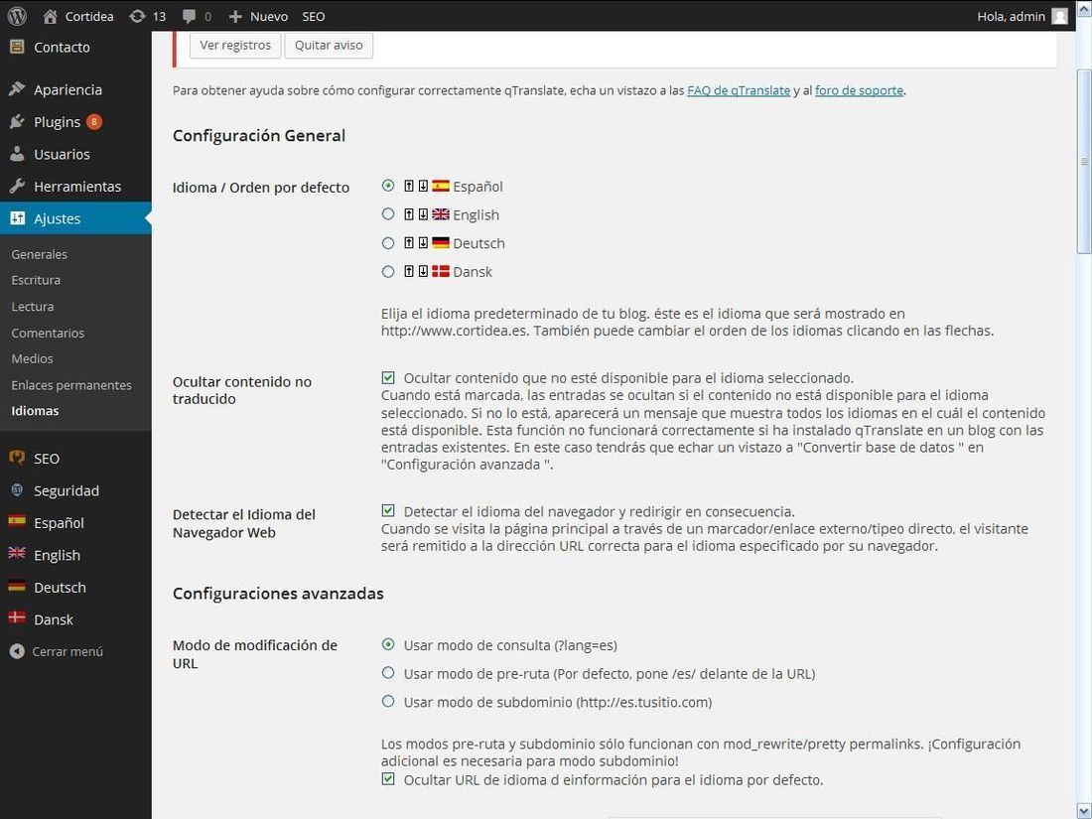The width and height of the screenshot is (1092, 819).
Task: Click the Seguridad shield icon
Action: coord(17,490)
